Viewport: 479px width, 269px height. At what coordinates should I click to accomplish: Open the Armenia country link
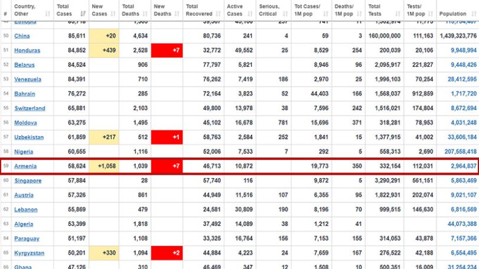coord(25,166)
